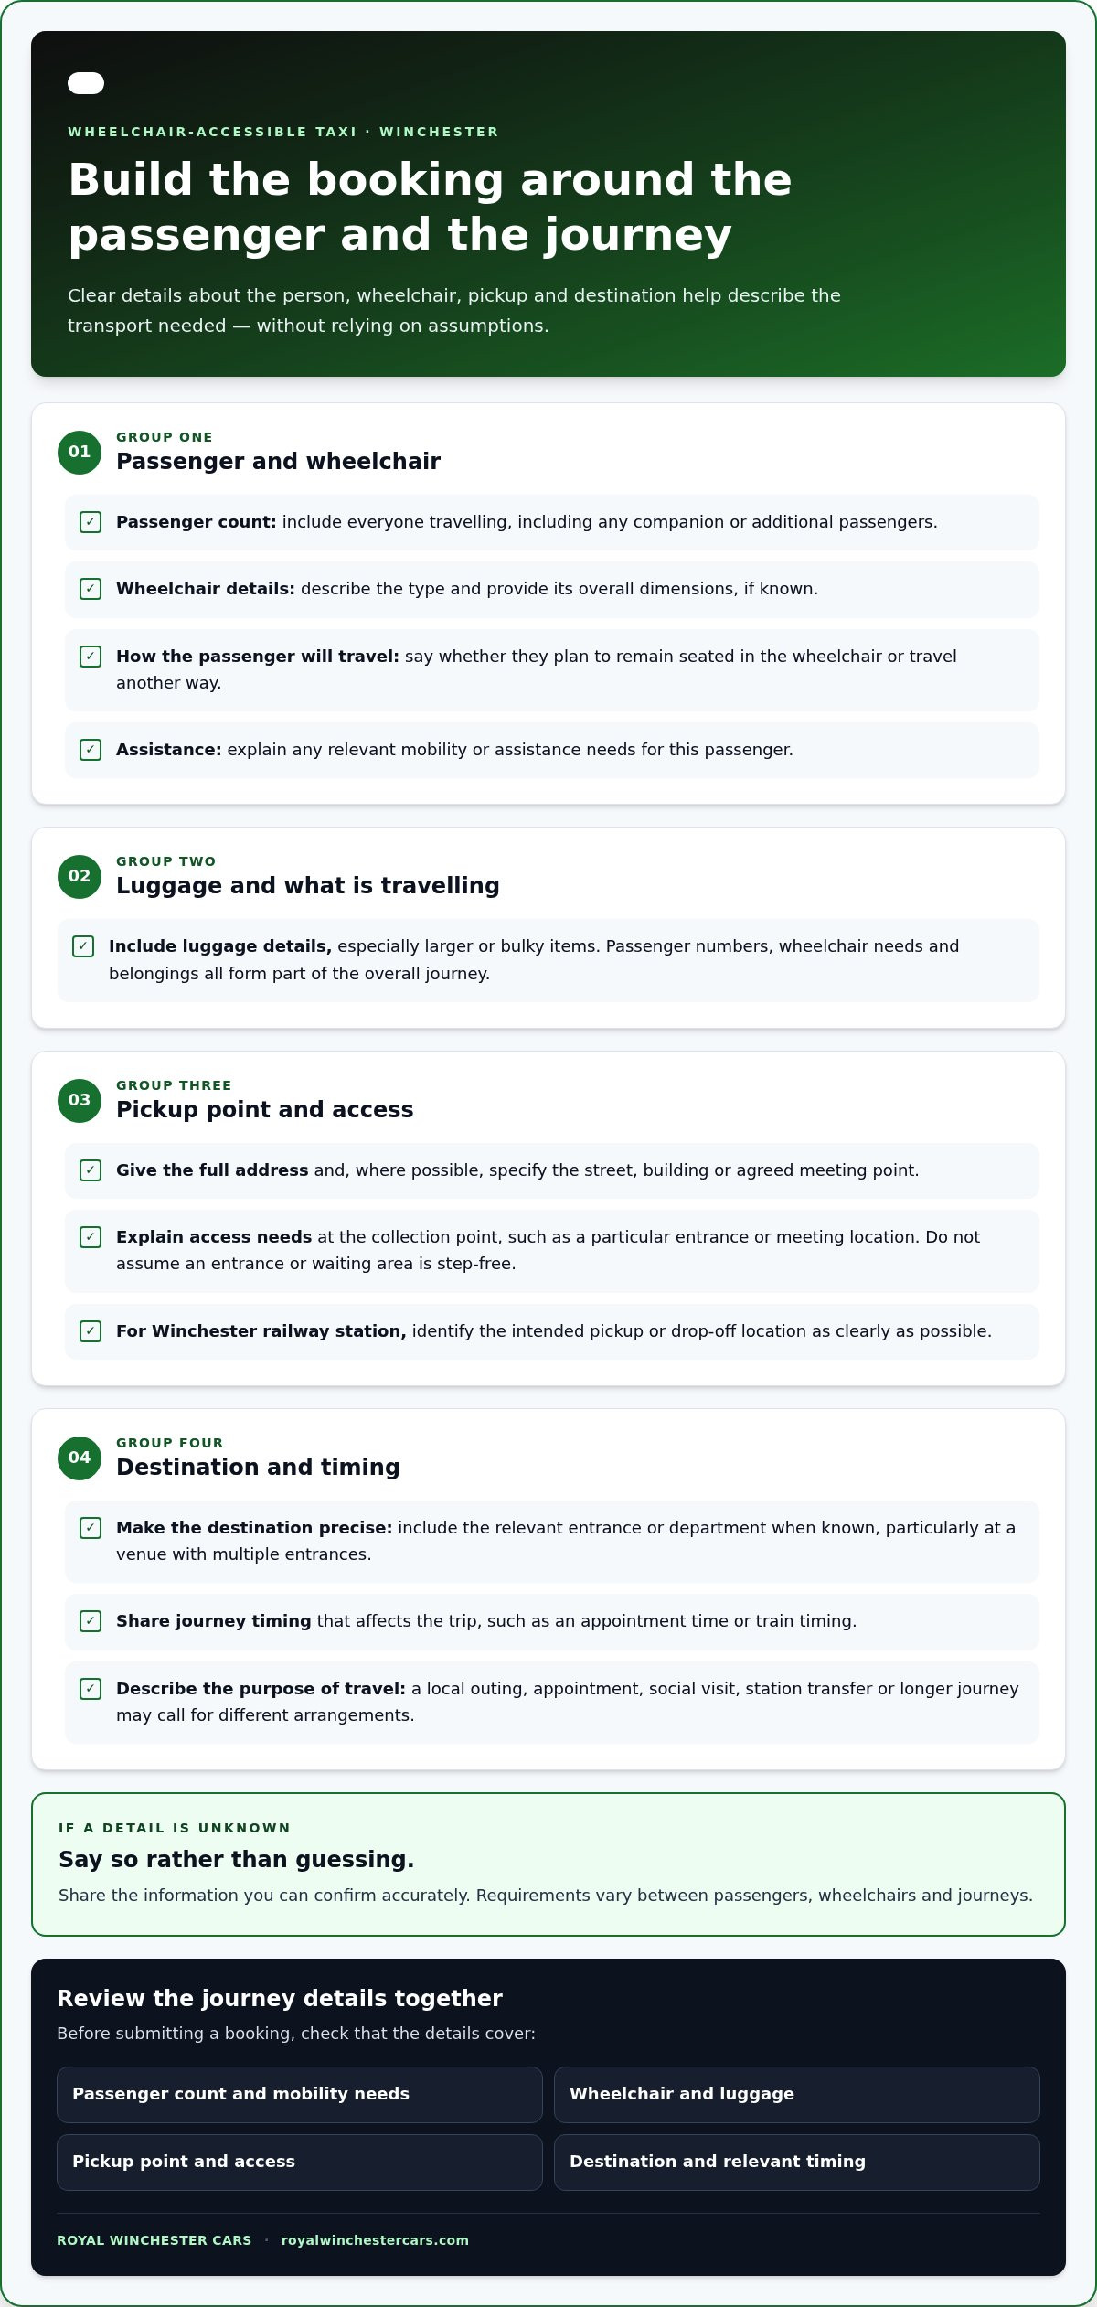Viewport: 1097px width, 2307px height.
Task: Select the Wheelchair and luggage tile
Action: point(797,2094)
